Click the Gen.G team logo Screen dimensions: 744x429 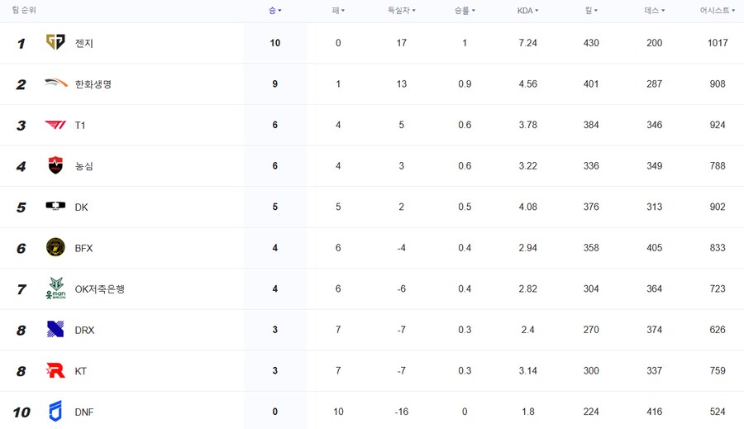[55, 42]
